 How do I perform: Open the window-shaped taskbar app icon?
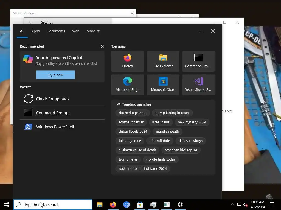[167, 205]
